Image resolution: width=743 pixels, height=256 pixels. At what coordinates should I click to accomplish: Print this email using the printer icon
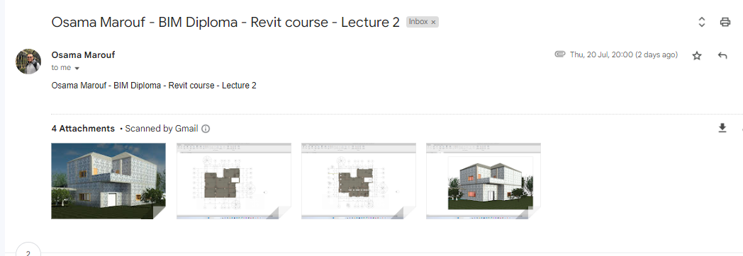click(x=725, y=22)
